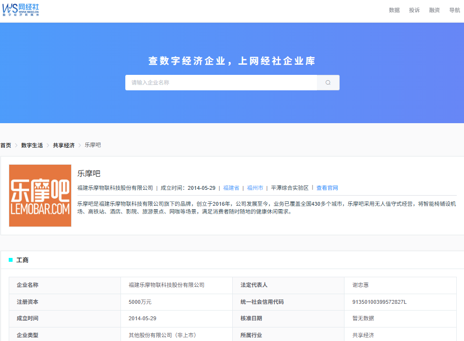Open 数据 in the top navigation
Viewport: 464px width, 341px height.
click(x=394, y=10)
